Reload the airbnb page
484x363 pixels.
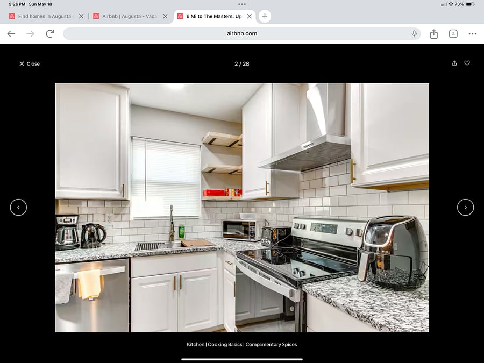pyautogui.click(x=49, y=34)
